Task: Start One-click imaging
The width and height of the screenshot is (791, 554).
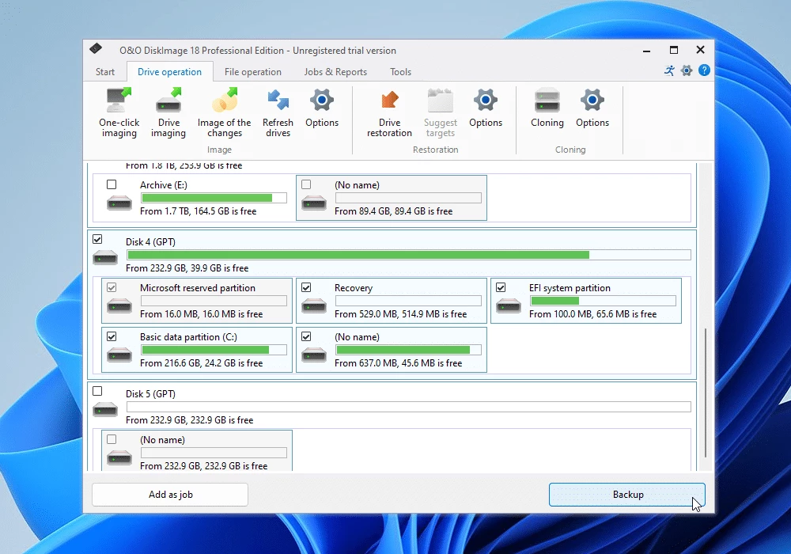Action: pyautogui.click(x=119, y=113)
